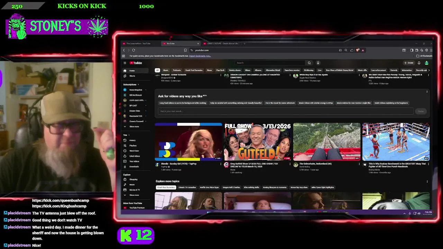This screenshot has height=249, width=443.
Task: Click the zoom magnifier in address bar
Action: [x=346, y=50]
